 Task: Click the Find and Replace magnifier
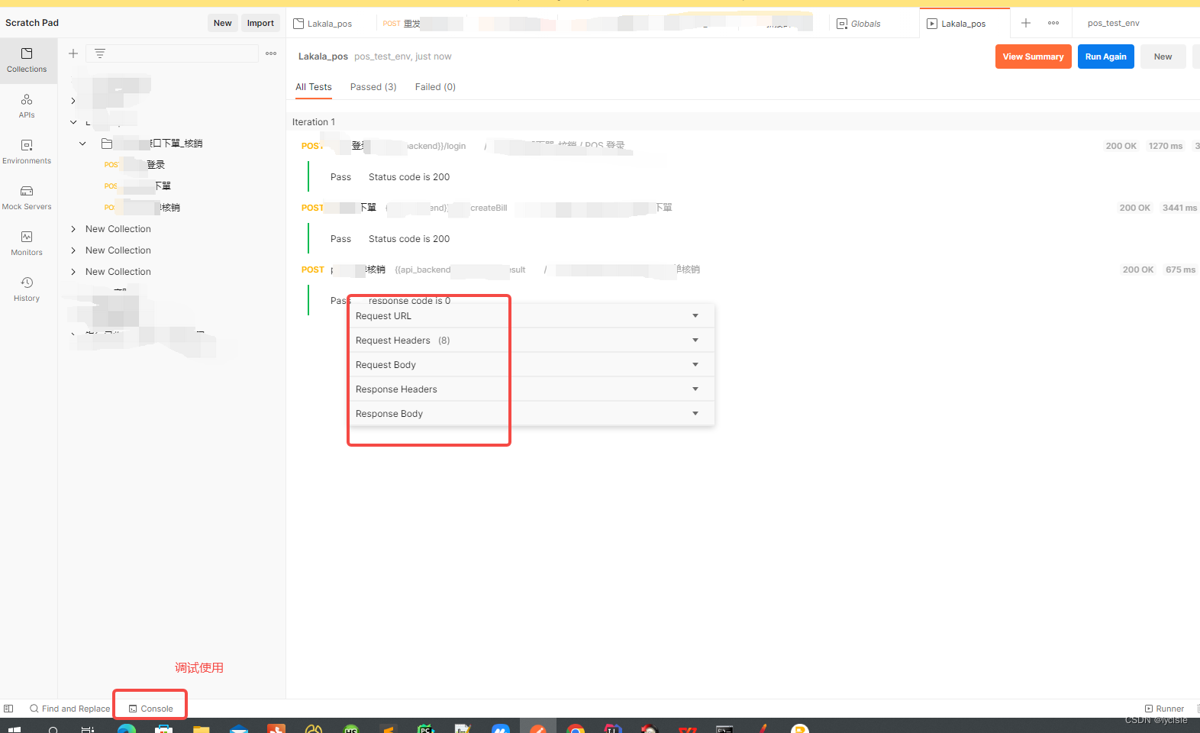(x=34, y=709)
